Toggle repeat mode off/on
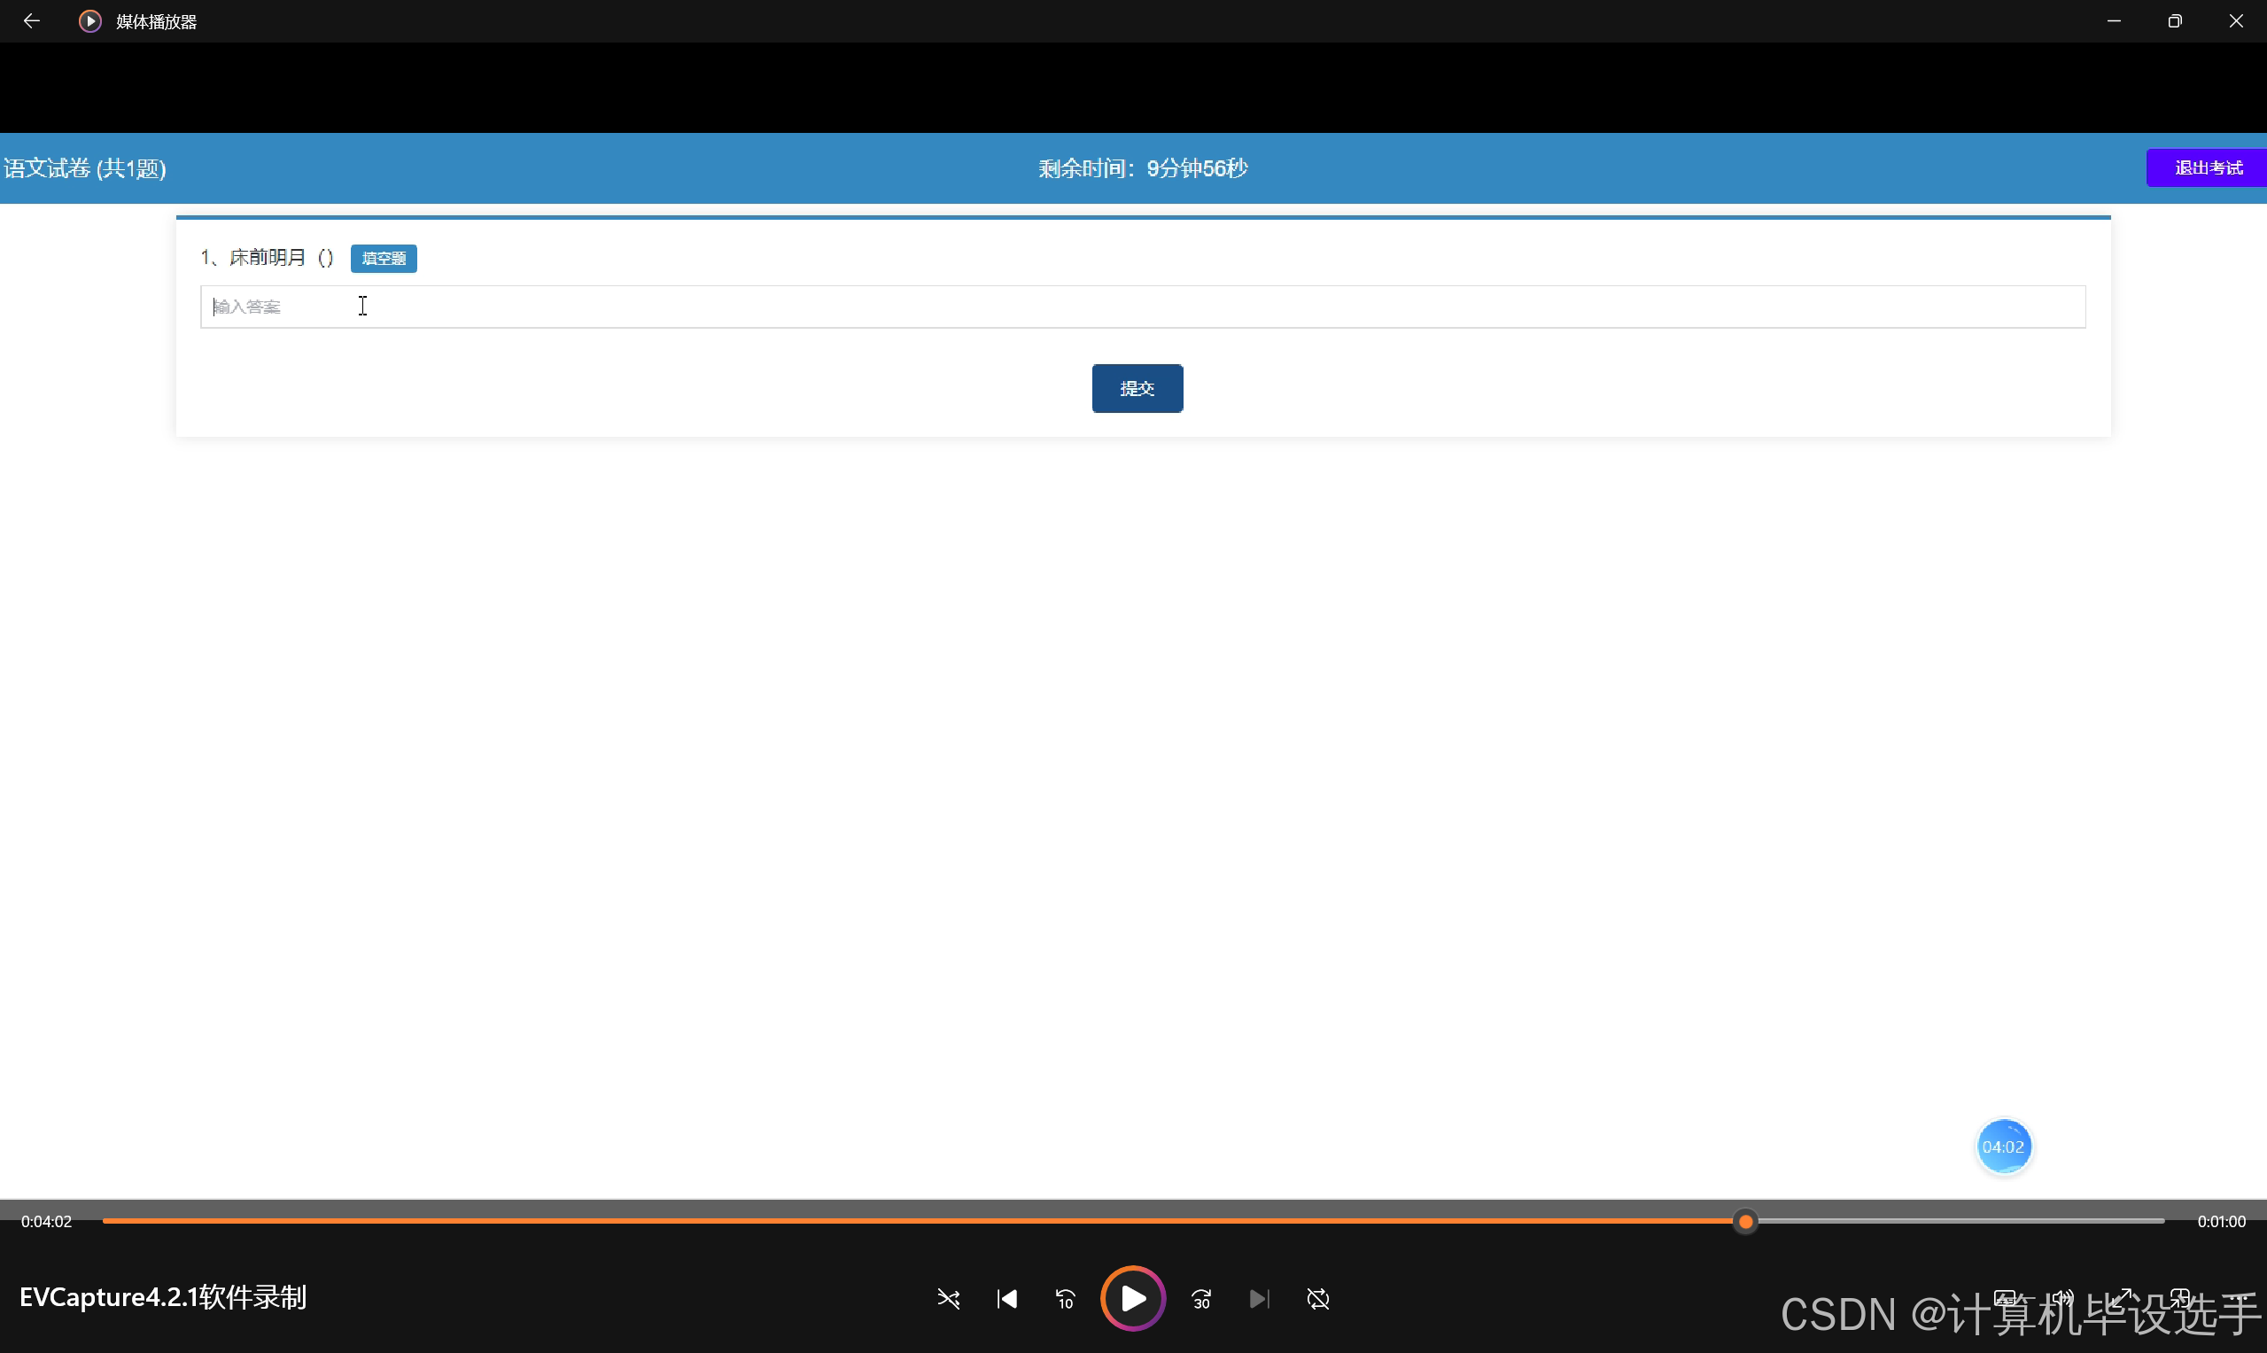 1318,1298
